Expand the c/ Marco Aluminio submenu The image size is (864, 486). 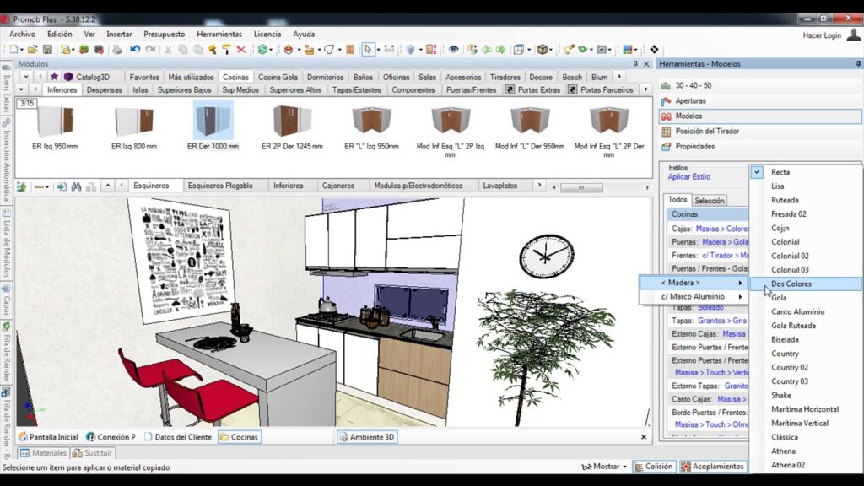coord(694,297)
